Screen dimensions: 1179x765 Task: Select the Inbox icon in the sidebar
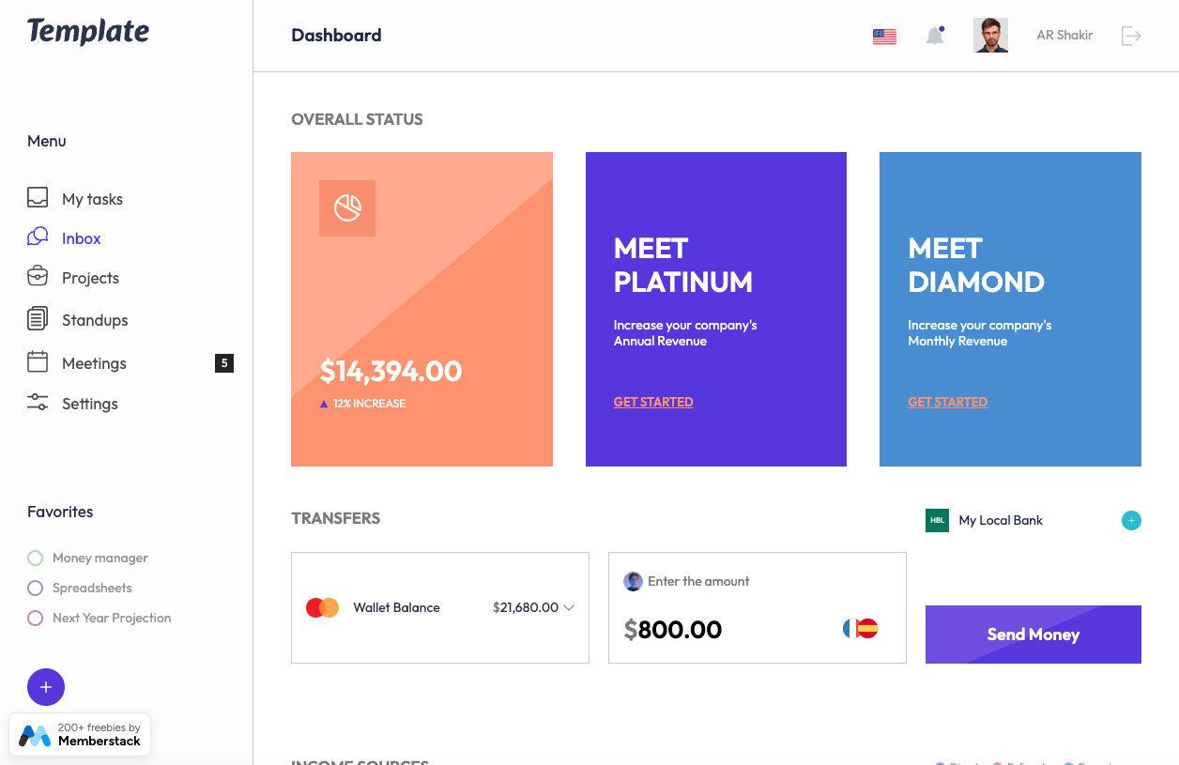coord(37,237)
